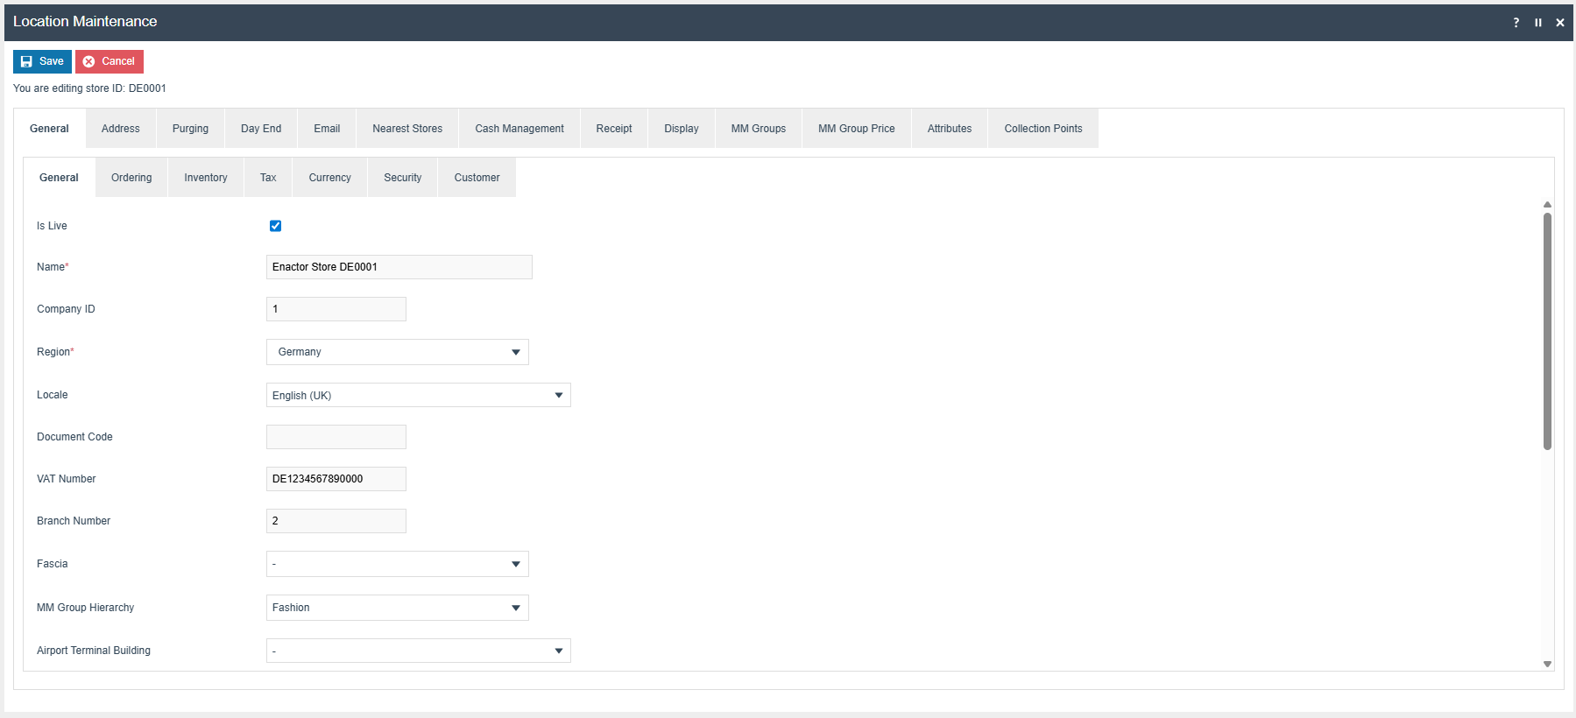Save the location changes

tap(42, 61)
